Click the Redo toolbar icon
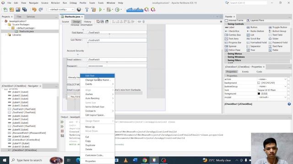The image size is (293, 164). click(41, 10)
